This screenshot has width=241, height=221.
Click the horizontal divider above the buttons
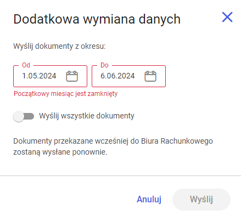click(x=120, y=175)
